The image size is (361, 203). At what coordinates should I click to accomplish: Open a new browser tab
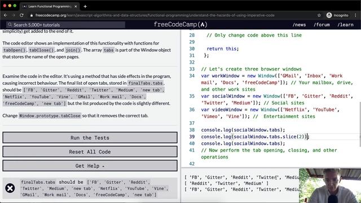pyautogui.click(x=85, y=6)
